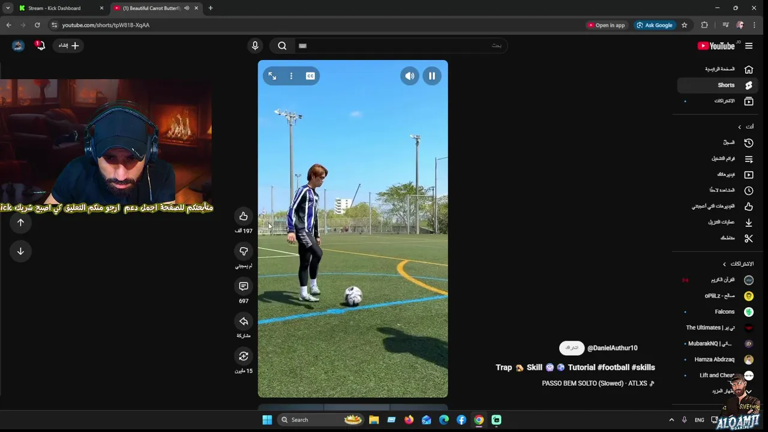Click the YouTube search magnifier icon
768x432 pixels.
pyautogui.click(x=282, y=46)
